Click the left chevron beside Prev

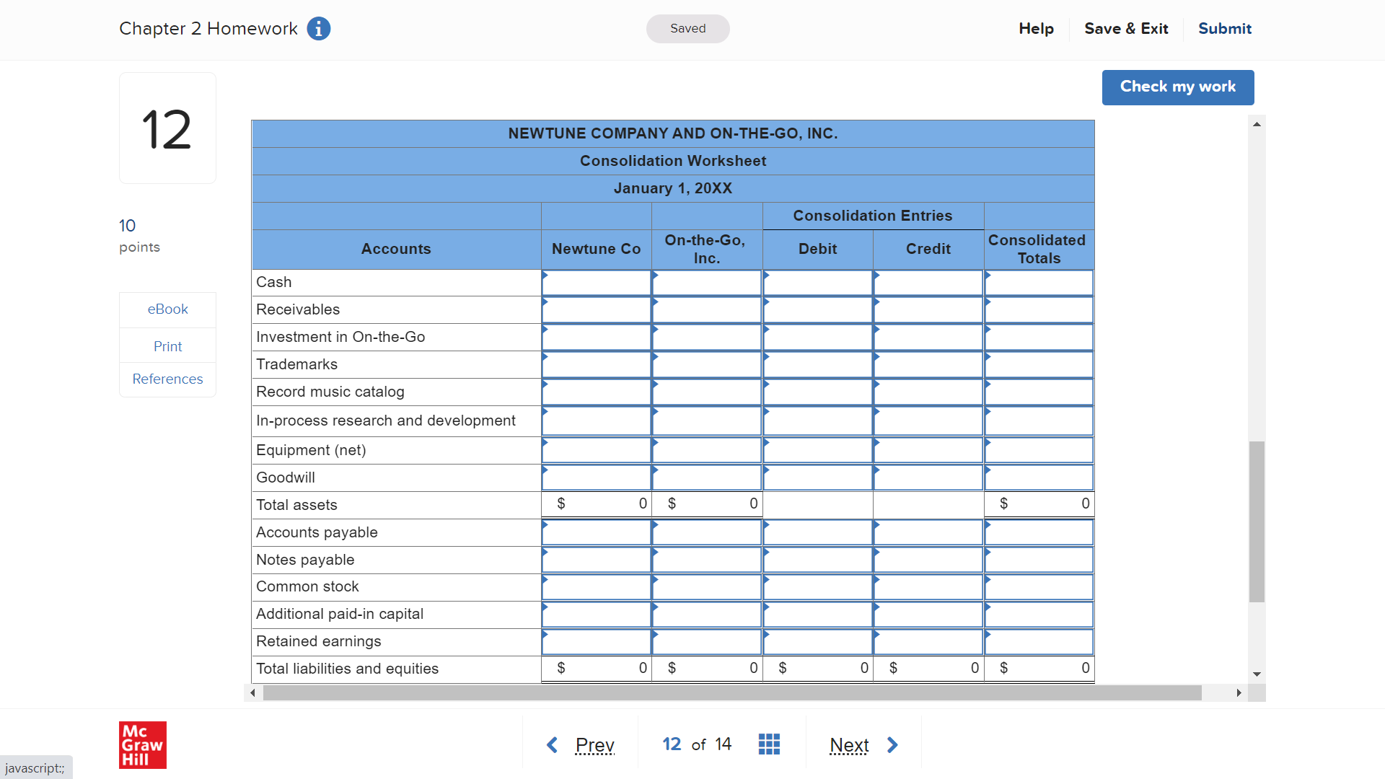pyautogui.click(x=553, y=744)
